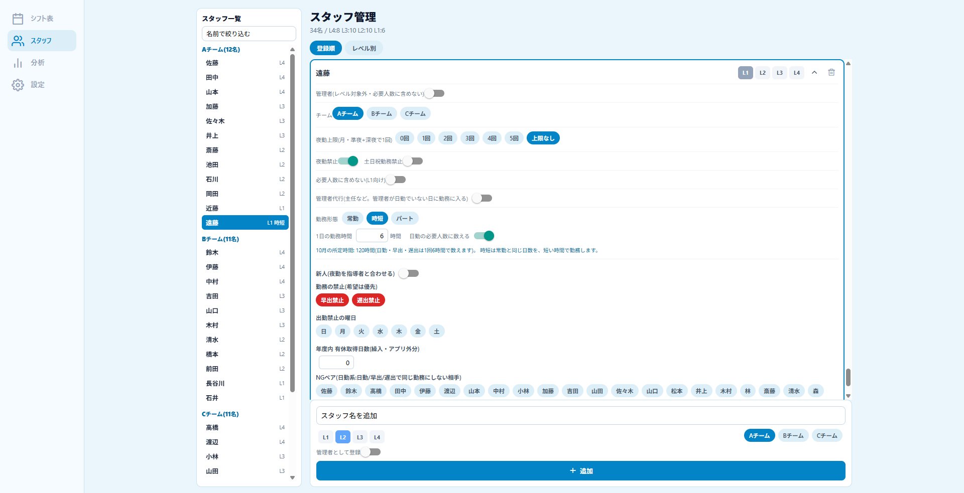Open the 分析 bar chart icon
The height and width of the screenshot is (493, 964).
coord(18,63)
